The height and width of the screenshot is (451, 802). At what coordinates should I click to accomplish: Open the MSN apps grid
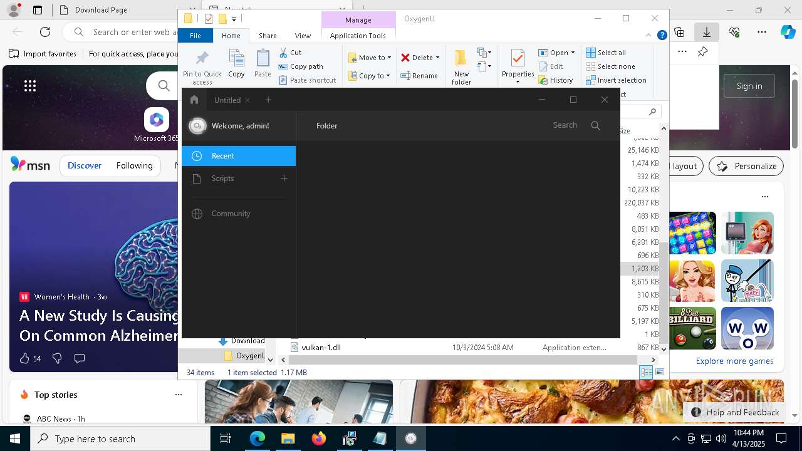pyautogui.click(x=30, y=86)
